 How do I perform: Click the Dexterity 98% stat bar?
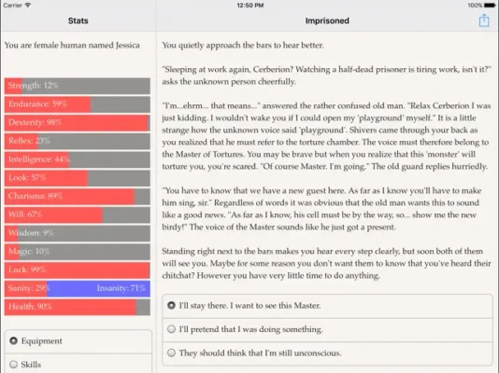pos(78,122)
